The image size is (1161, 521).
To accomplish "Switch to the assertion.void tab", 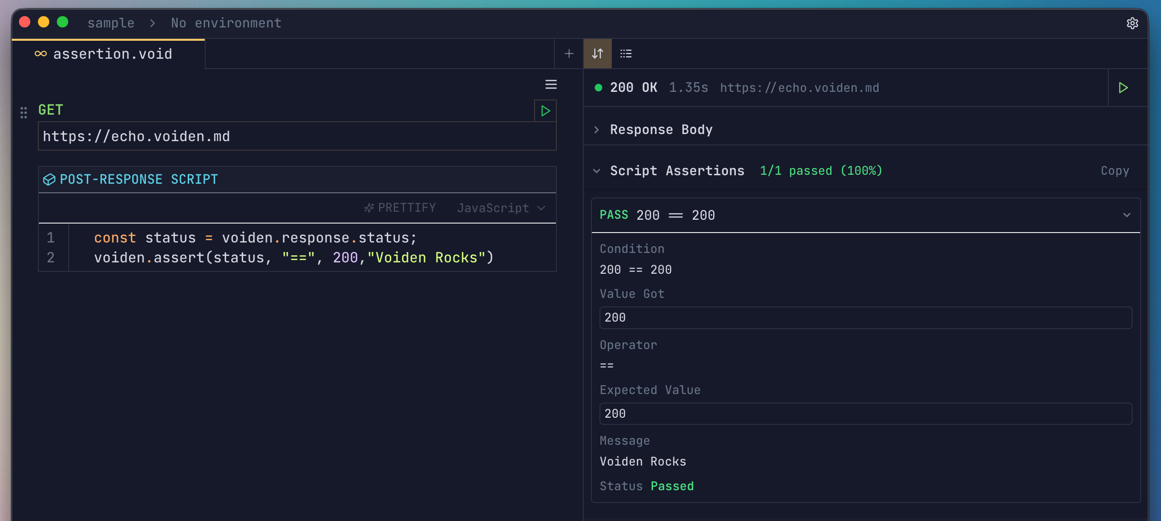I will click(x=112, y=54).
